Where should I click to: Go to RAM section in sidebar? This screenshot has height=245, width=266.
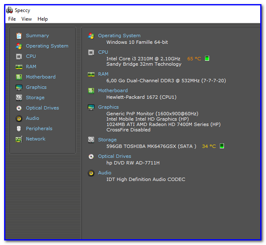click(31, 67)
